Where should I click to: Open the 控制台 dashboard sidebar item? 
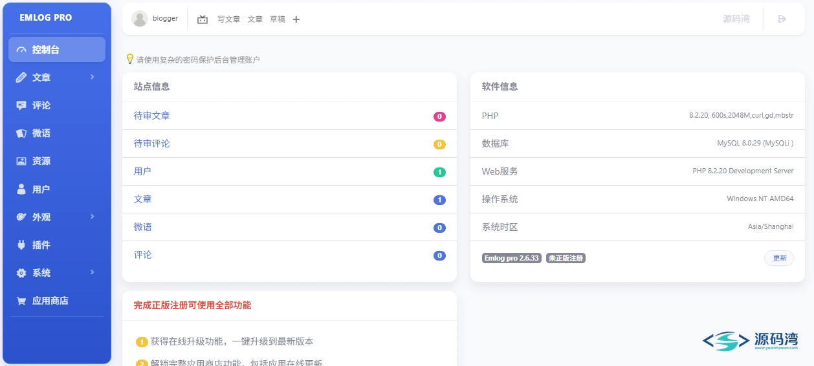57,50
